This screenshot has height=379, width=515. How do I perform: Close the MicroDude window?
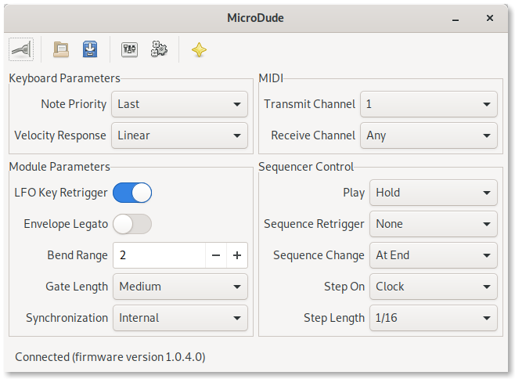coord(490,18)
